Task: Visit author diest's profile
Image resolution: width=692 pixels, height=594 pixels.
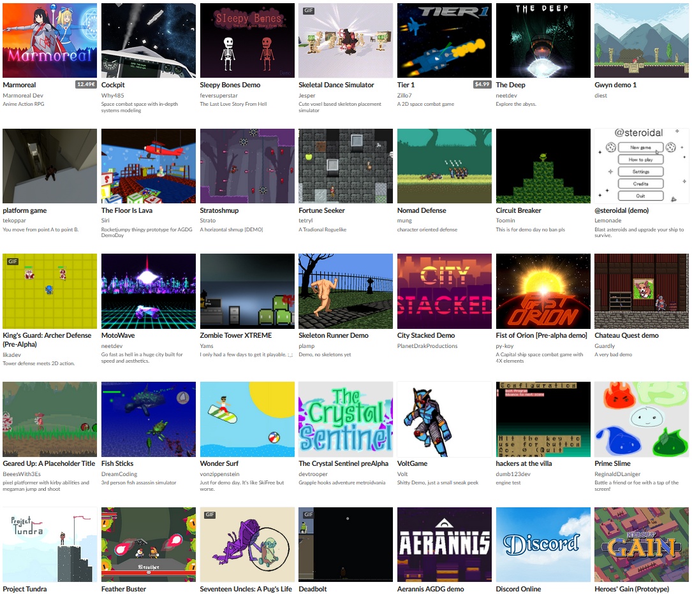Action: click(601, 95)
